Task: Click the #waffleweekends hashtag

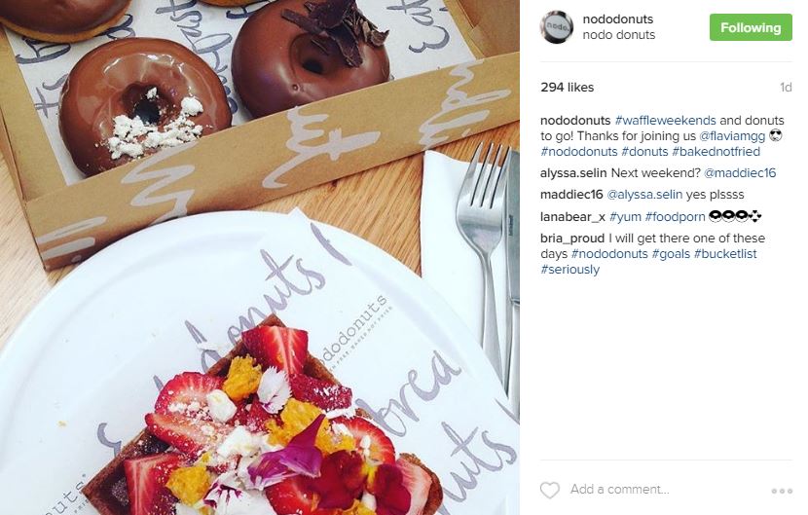Action: pos(665,120)
